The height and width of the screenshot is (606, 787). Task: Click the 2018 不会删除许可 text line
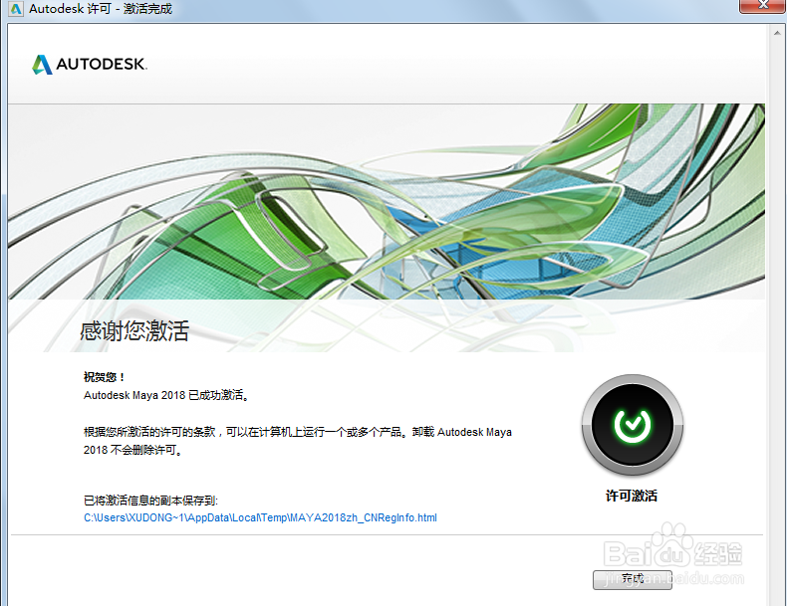[x=133, y=450]
